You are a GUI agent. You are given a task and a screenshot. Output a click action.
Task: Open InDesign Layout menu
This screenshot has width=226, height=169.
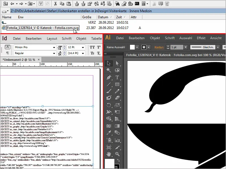(52, 39)
